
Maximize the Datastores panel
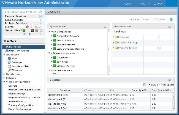pyautogui.click(x=170, y=80)
